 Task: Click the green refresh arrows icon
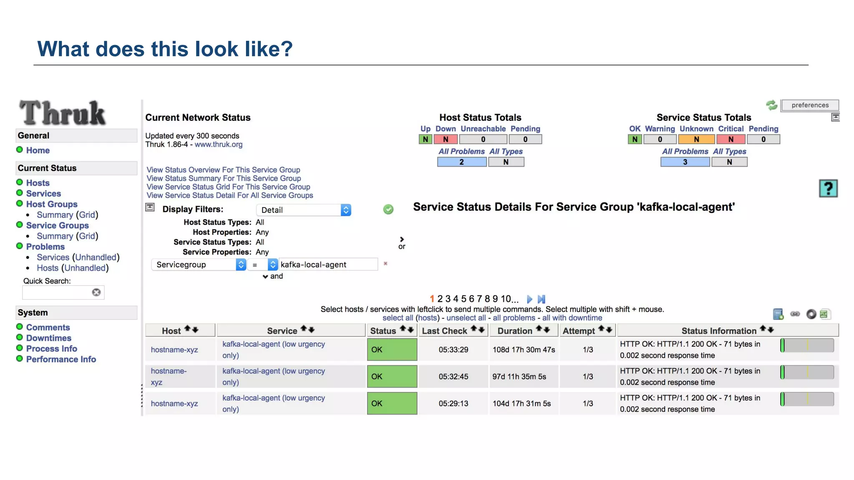pyautogui.click(x=771, y=105)
